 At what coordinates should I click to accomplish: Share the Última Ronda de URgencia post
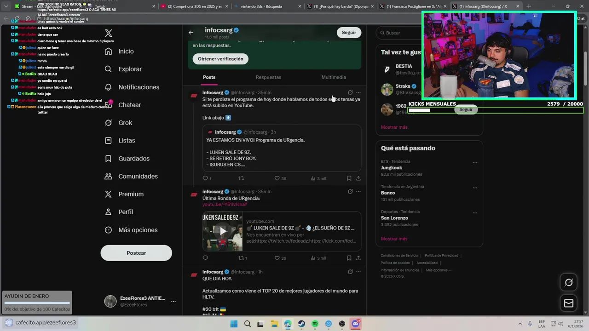(x=358, y=258)
